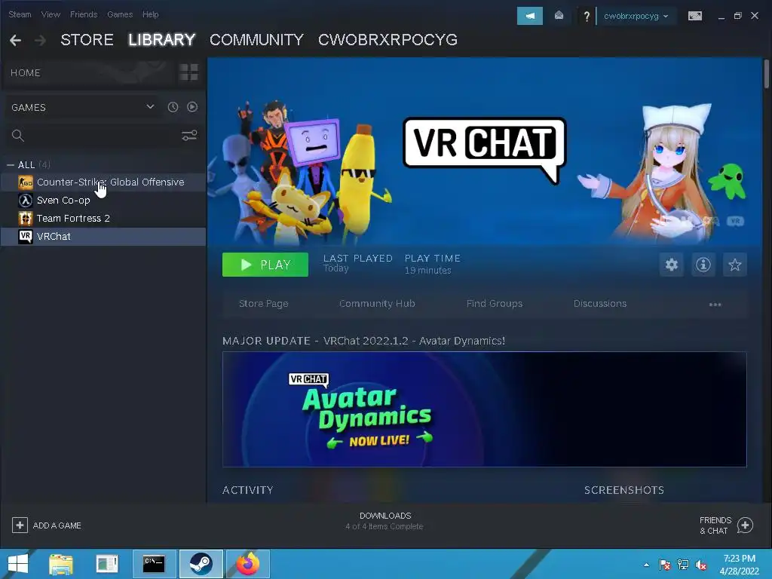Viewport: 772px width, 579px height.
Task: Click the Action Center flag icon
Action: 665,565
